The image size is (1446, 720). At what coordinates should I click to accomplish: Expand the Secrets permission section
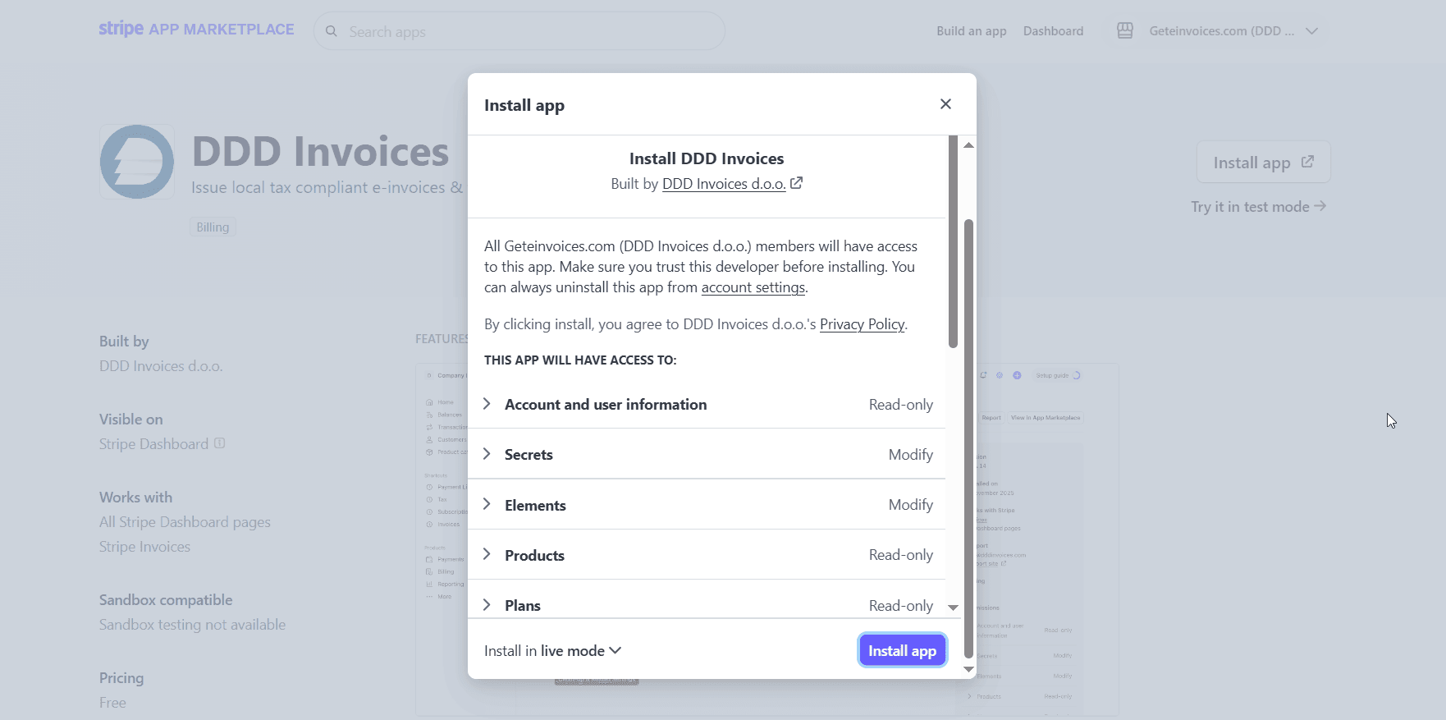tap(487, 454)
